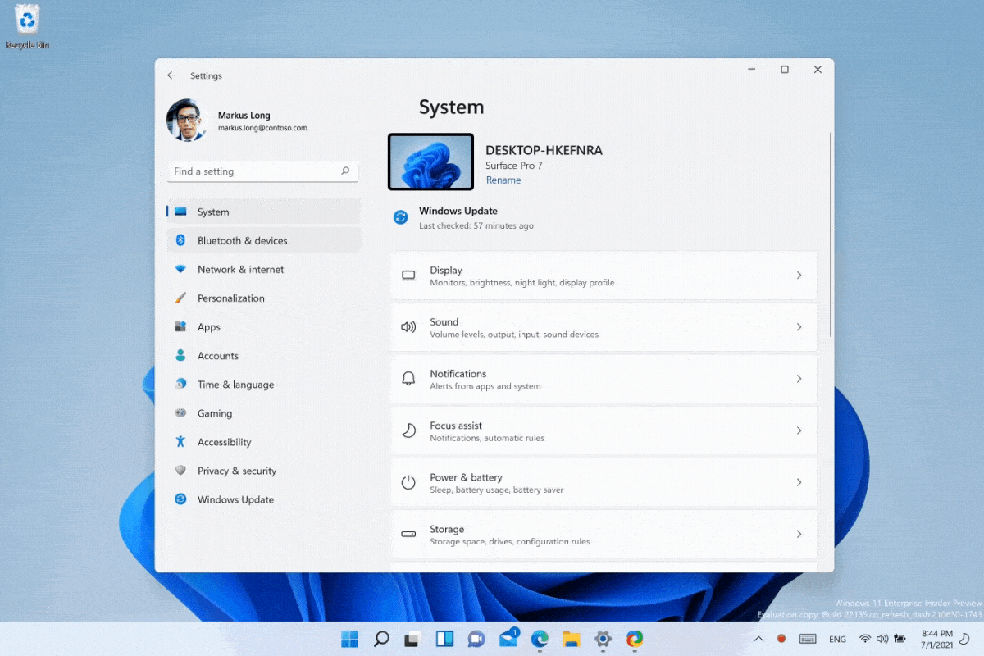Image resolution: width=984 pixels, height=656 pixels.
Task: Open Markus Long profile picture
Action: [187, 121]
